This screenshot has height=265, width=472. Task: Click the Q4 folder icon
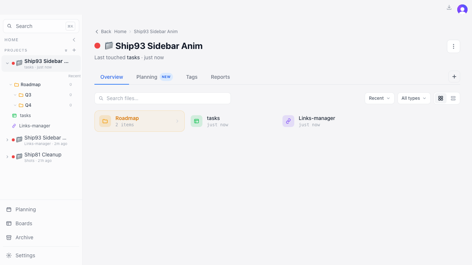pos(21,105)
